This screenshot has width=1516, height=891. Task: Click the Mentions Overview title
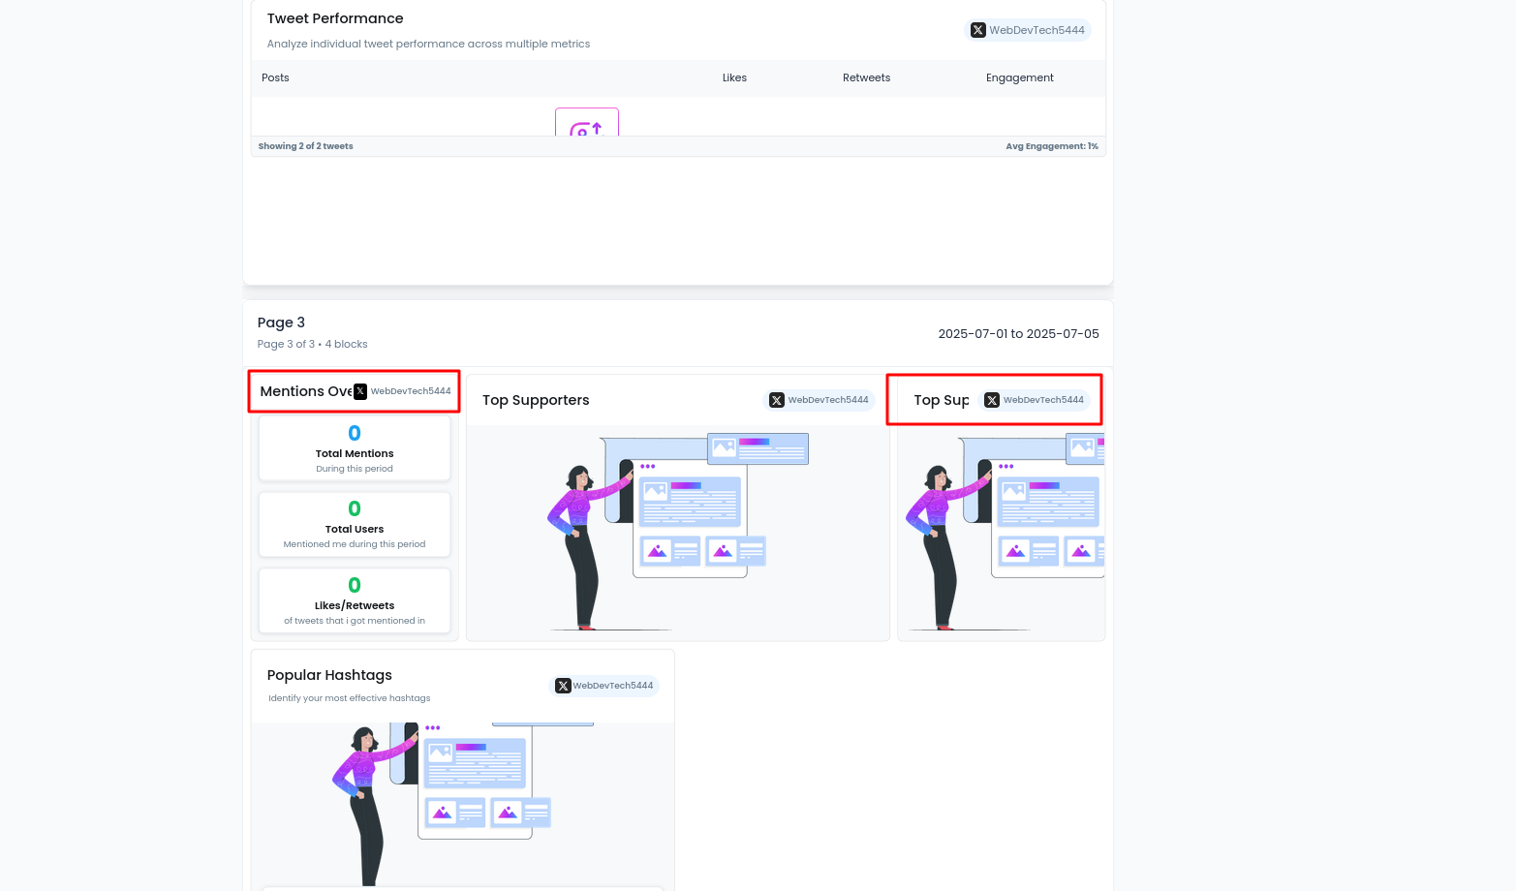[305, 391]
